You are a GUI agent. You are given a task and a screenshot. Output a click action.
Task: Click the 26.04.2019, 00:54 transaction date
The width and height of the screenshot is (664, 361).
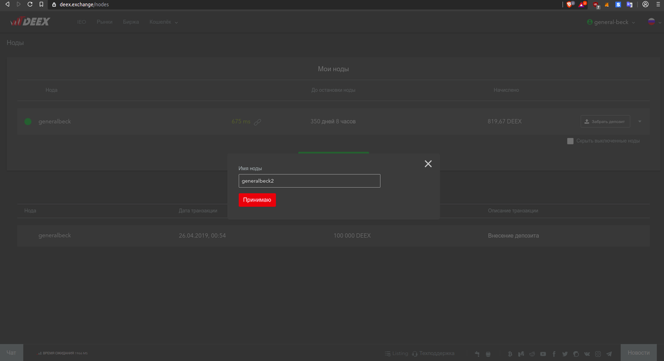coord(202,236)
